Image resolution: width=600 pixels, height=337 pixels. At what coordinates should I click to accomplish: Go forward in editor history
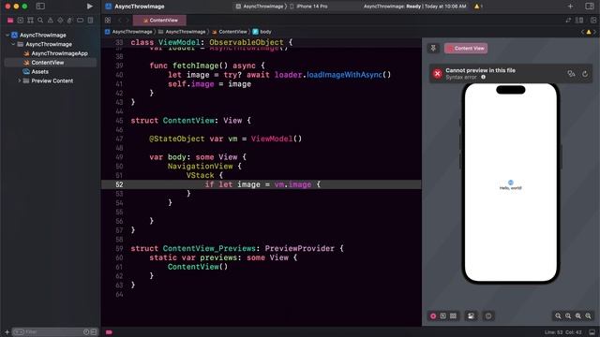(x=127, y=20)
